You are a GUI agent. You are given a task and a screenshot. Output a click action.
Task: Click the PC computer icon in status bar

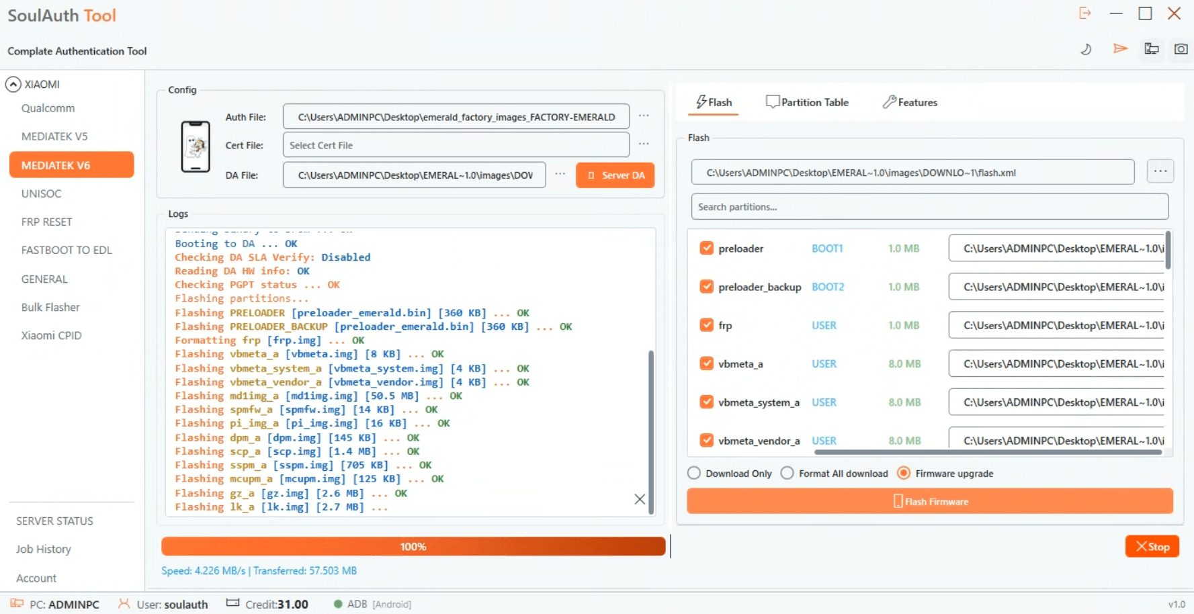point(17,603)
